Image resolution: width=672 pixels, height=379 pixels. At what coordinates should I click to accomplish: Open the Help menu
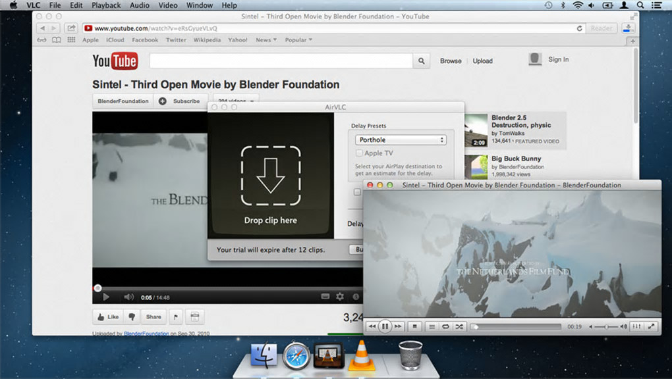pos(229,5)
